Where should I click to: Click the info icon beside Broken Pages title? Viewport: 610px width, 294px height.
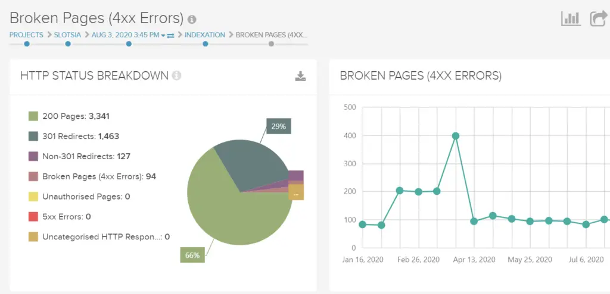point(192,19)
